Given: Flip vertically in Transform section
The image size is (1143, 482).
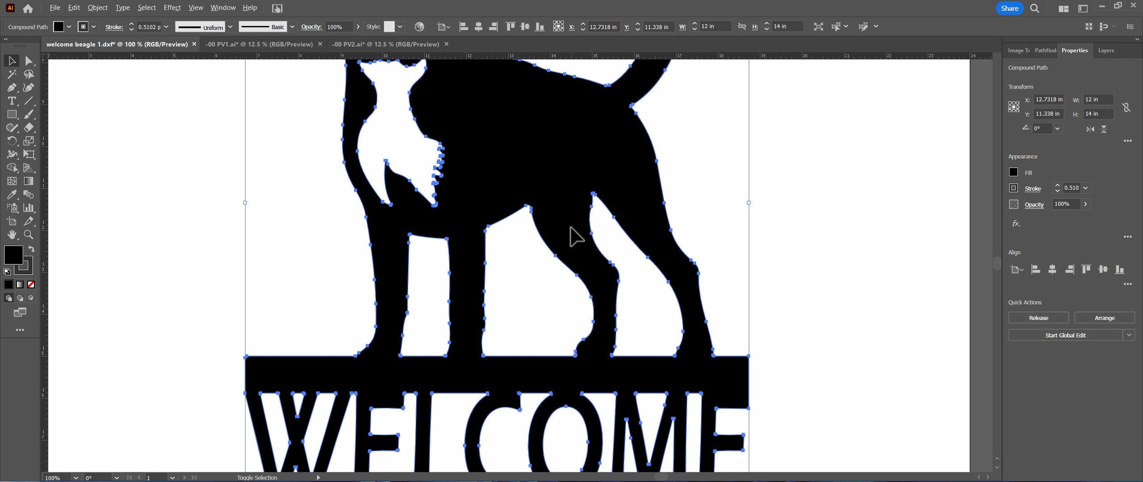Looking at the screenshot, I should tap(1104, 129).
